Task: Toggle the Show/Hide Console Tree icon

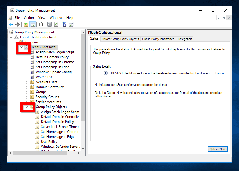Action: click(x=33, y=24)
